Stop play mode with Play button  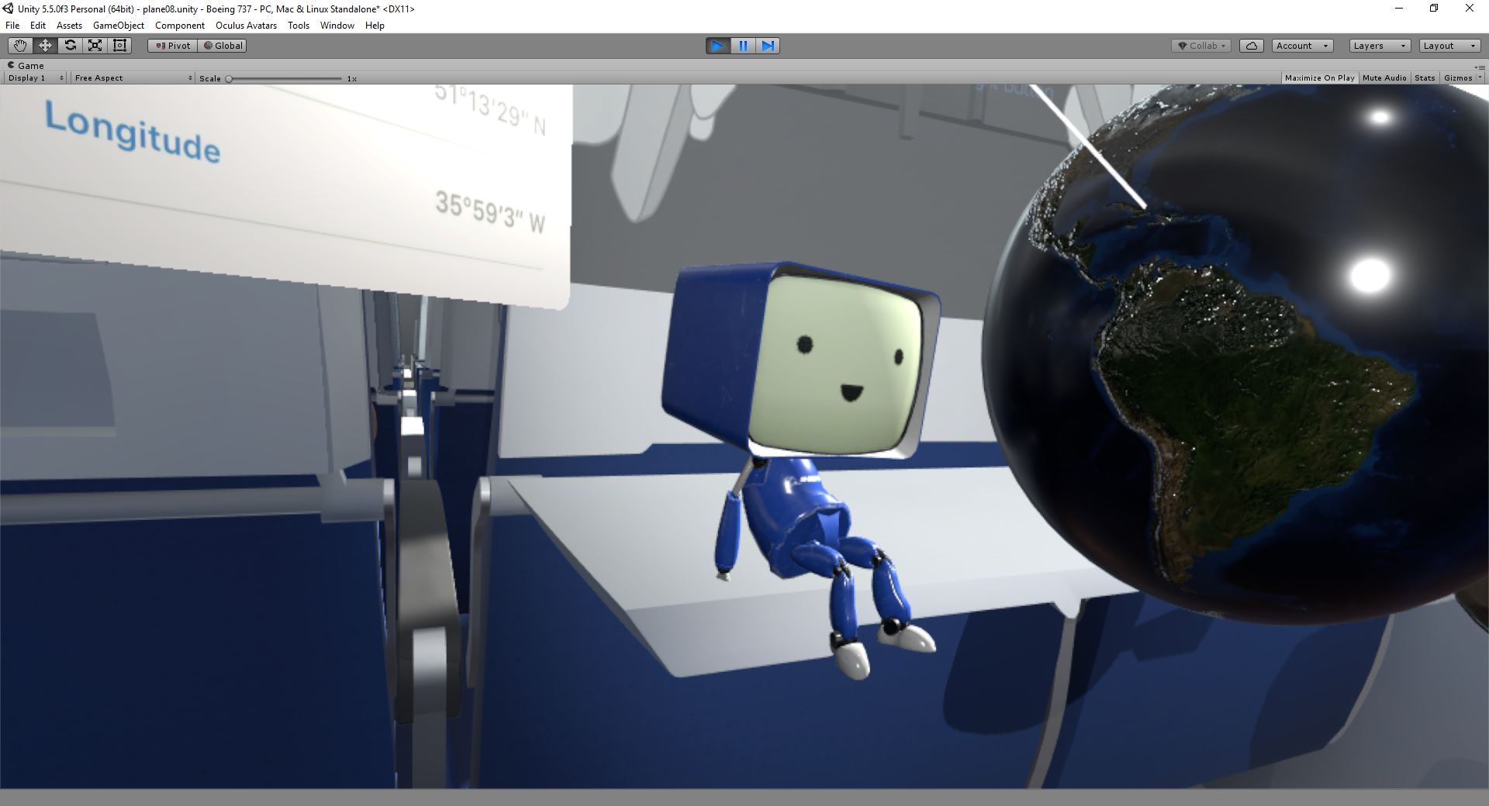(718, 46)
